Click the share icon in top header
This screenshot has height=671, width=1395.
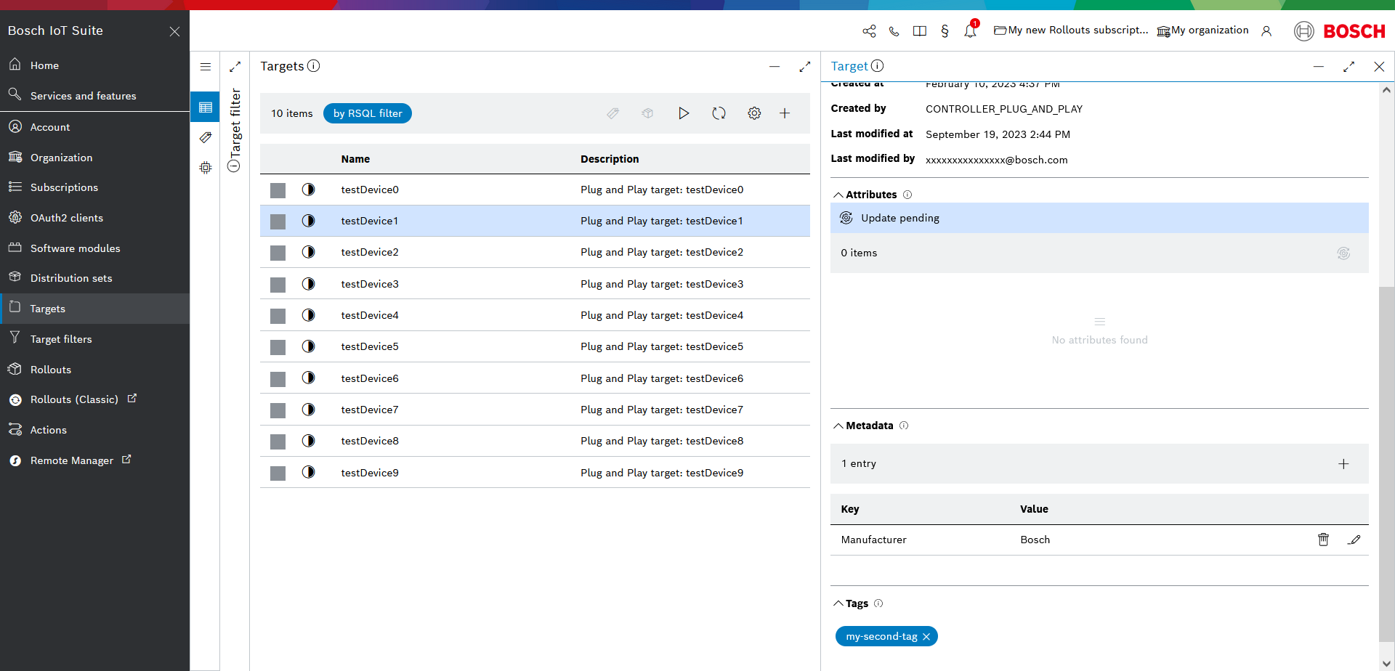[869, 30]
